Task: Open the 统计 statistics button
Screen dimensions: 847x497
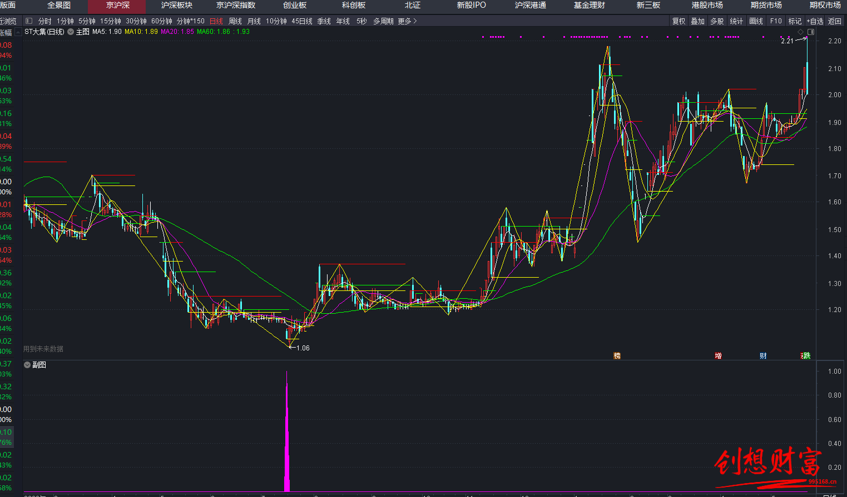Action: click(x=736, y=21)
